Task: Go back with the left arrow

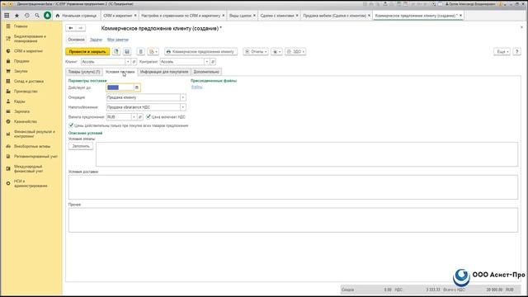Action: pyautogui.click(x=71, y=28)
